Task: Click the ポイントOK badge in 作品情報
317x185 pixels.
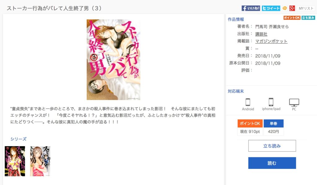Action: [x=292, y=18]
